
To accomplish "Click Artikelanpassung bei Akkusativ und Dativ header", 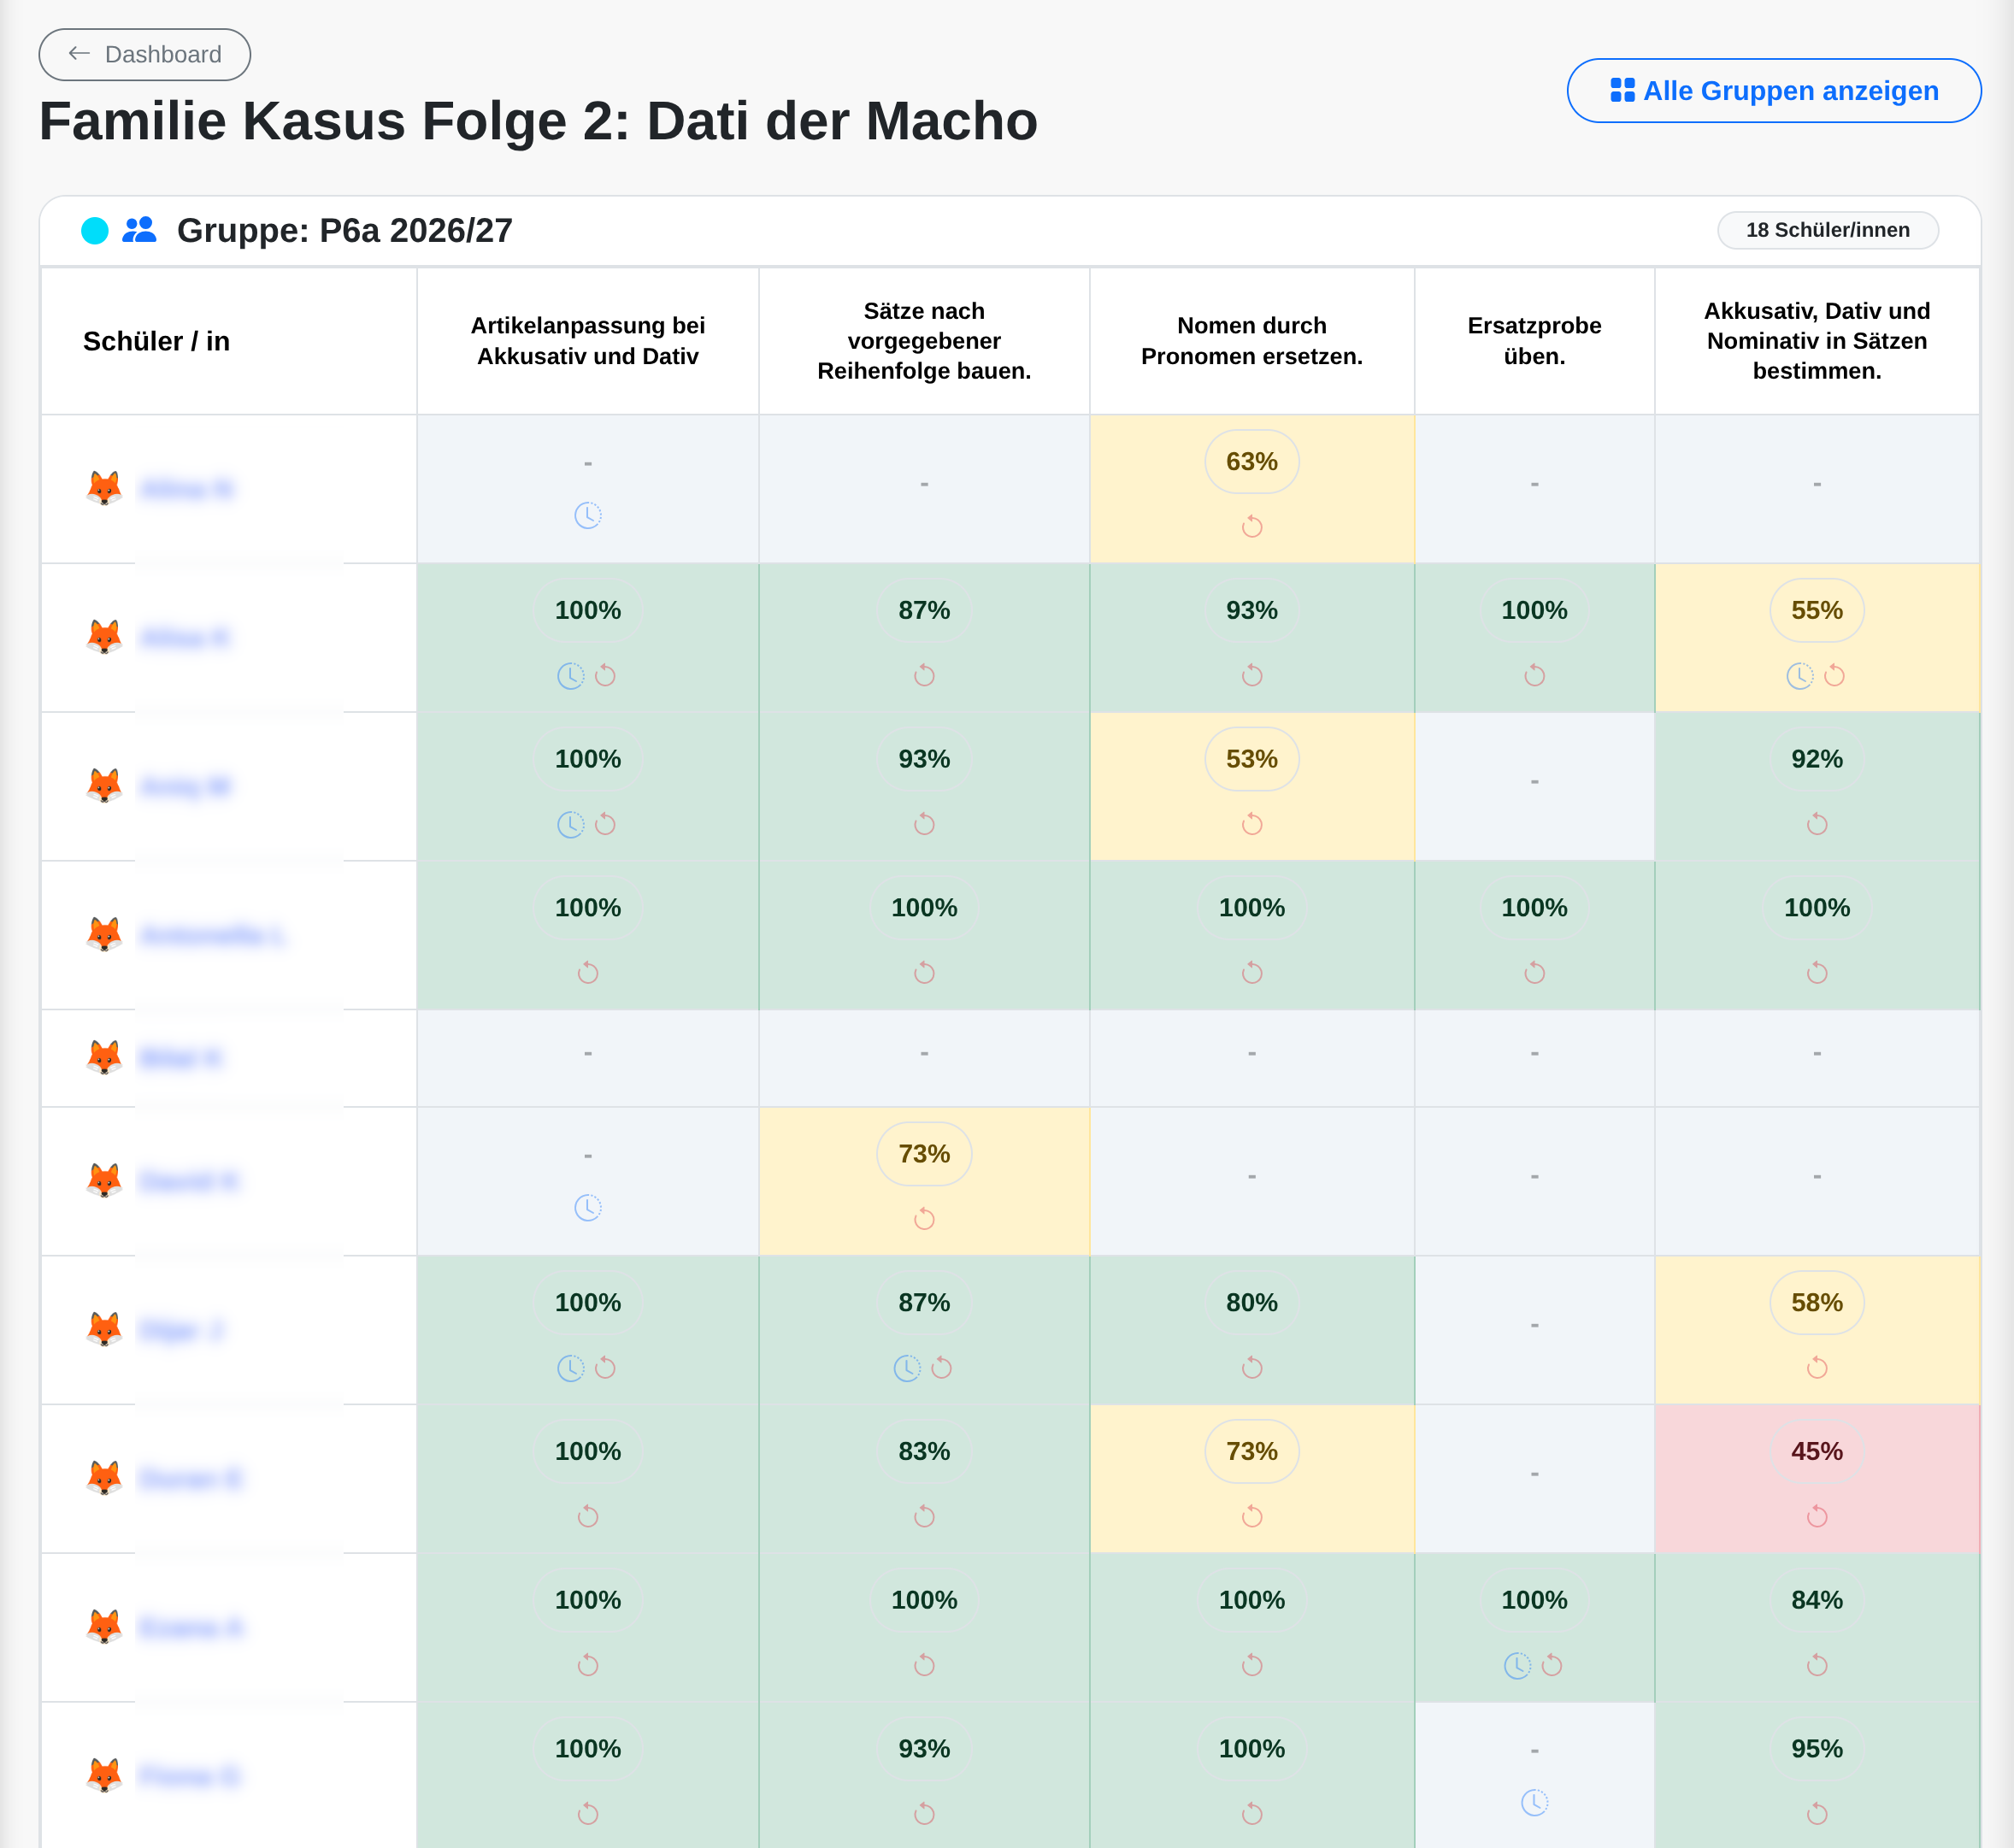I will click(588, 341).
